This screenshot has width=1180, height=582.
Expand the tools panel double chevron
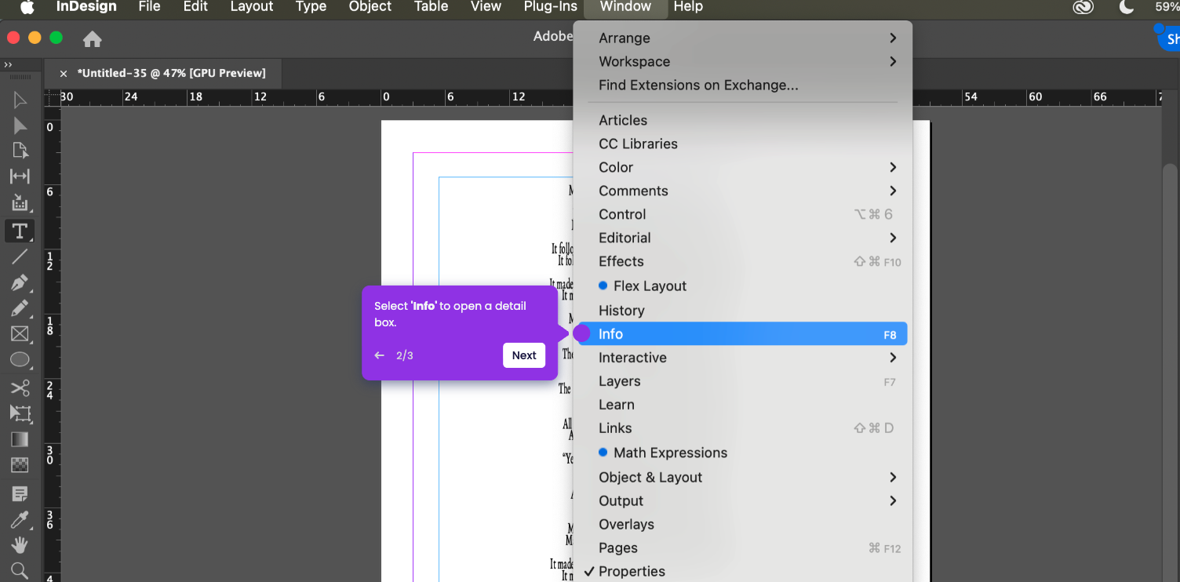coord(8,64)
